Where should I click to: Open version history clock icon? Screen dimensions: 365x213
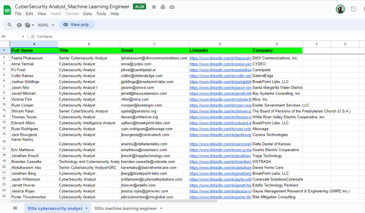coord(353,9)
